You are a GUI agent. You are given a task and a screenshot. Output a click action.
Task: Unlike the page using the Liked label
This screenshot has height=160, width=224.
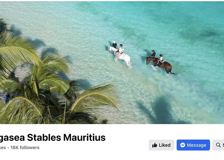click(x=164, y=145)
